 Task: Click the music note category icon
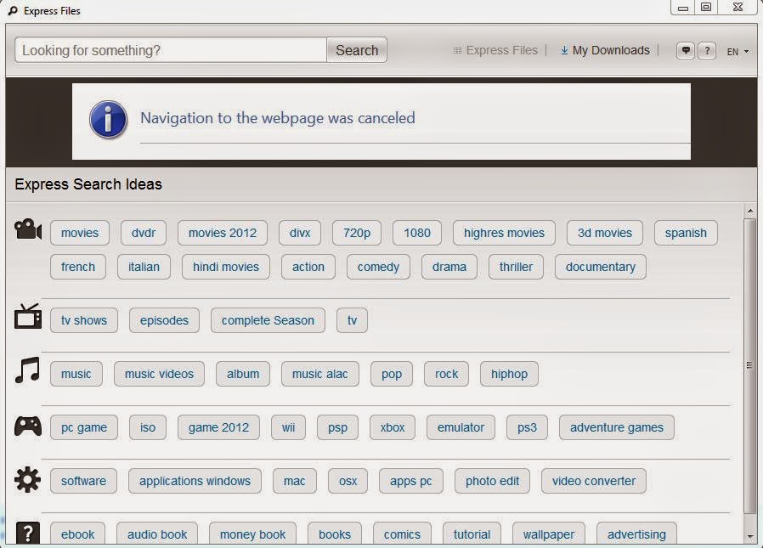[27, 369]
